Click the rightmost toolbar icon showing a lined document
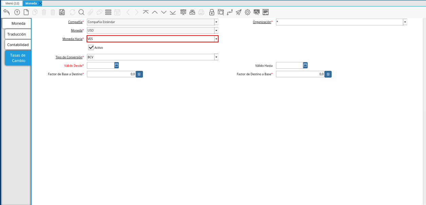The image size is (426, 205). (265, 12)
